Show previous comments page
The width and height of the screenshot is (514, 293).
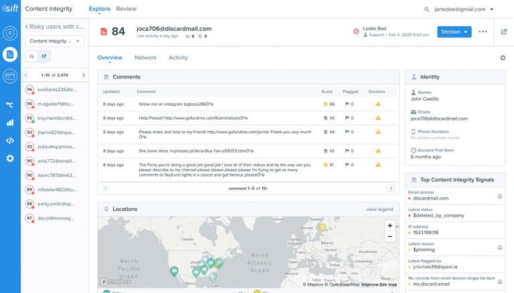point(106,189)
